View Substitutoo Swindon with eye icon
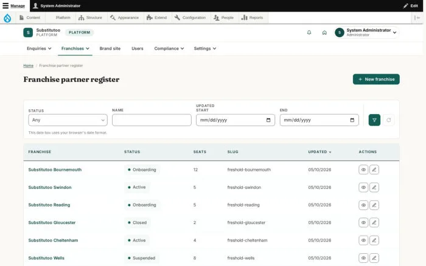Viewport: 426px width, 266px height. [x=363, y=188]
